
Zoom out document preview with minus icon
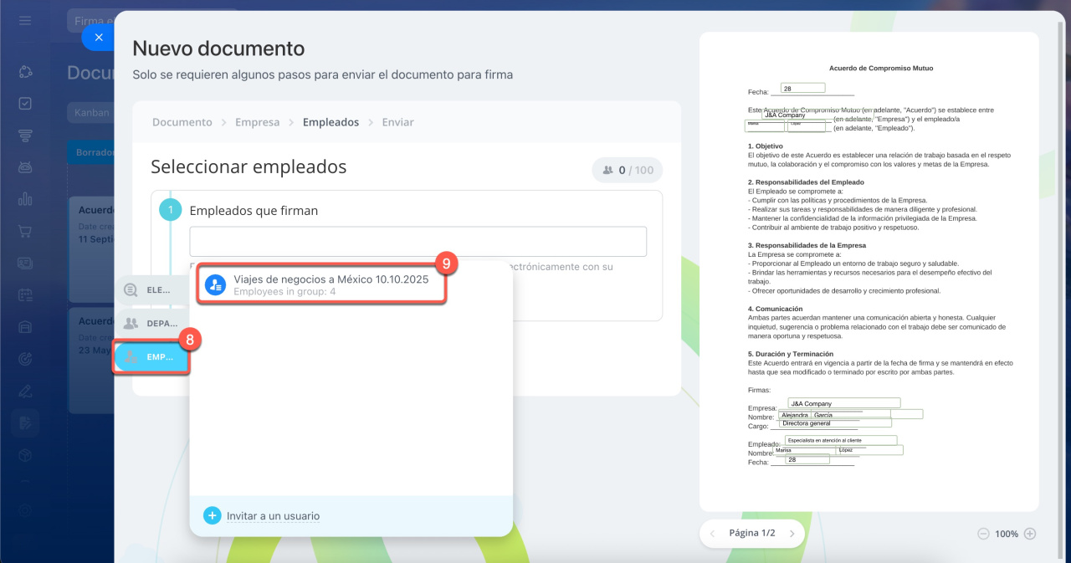pyautogui.click(x=983, y=534)
